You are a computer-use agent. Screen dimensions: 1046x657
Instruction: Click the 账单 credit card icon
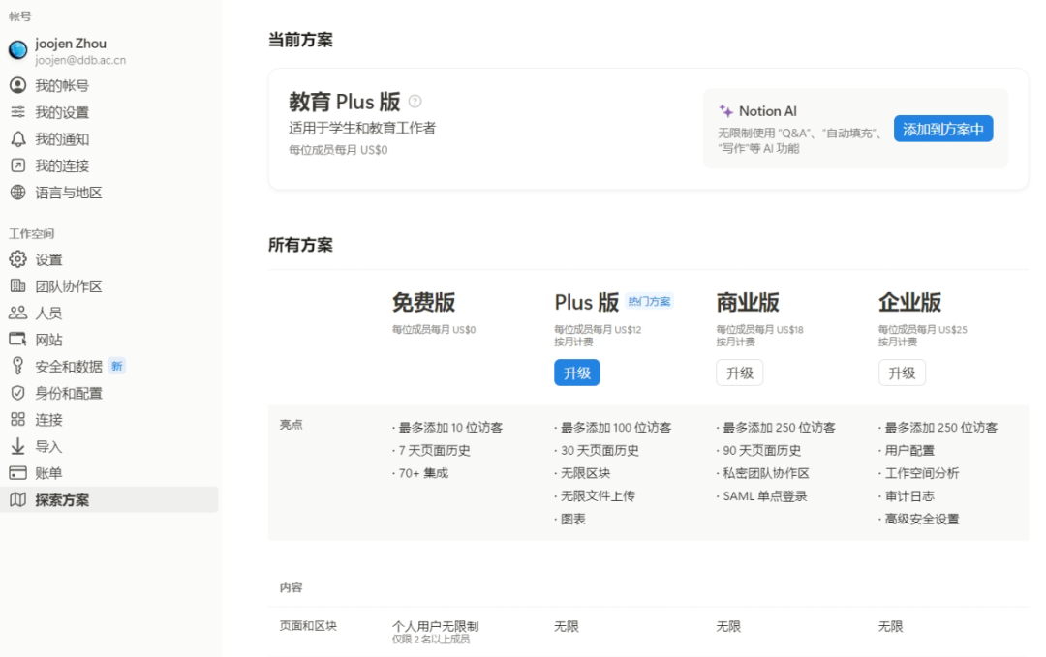(18, 473)
